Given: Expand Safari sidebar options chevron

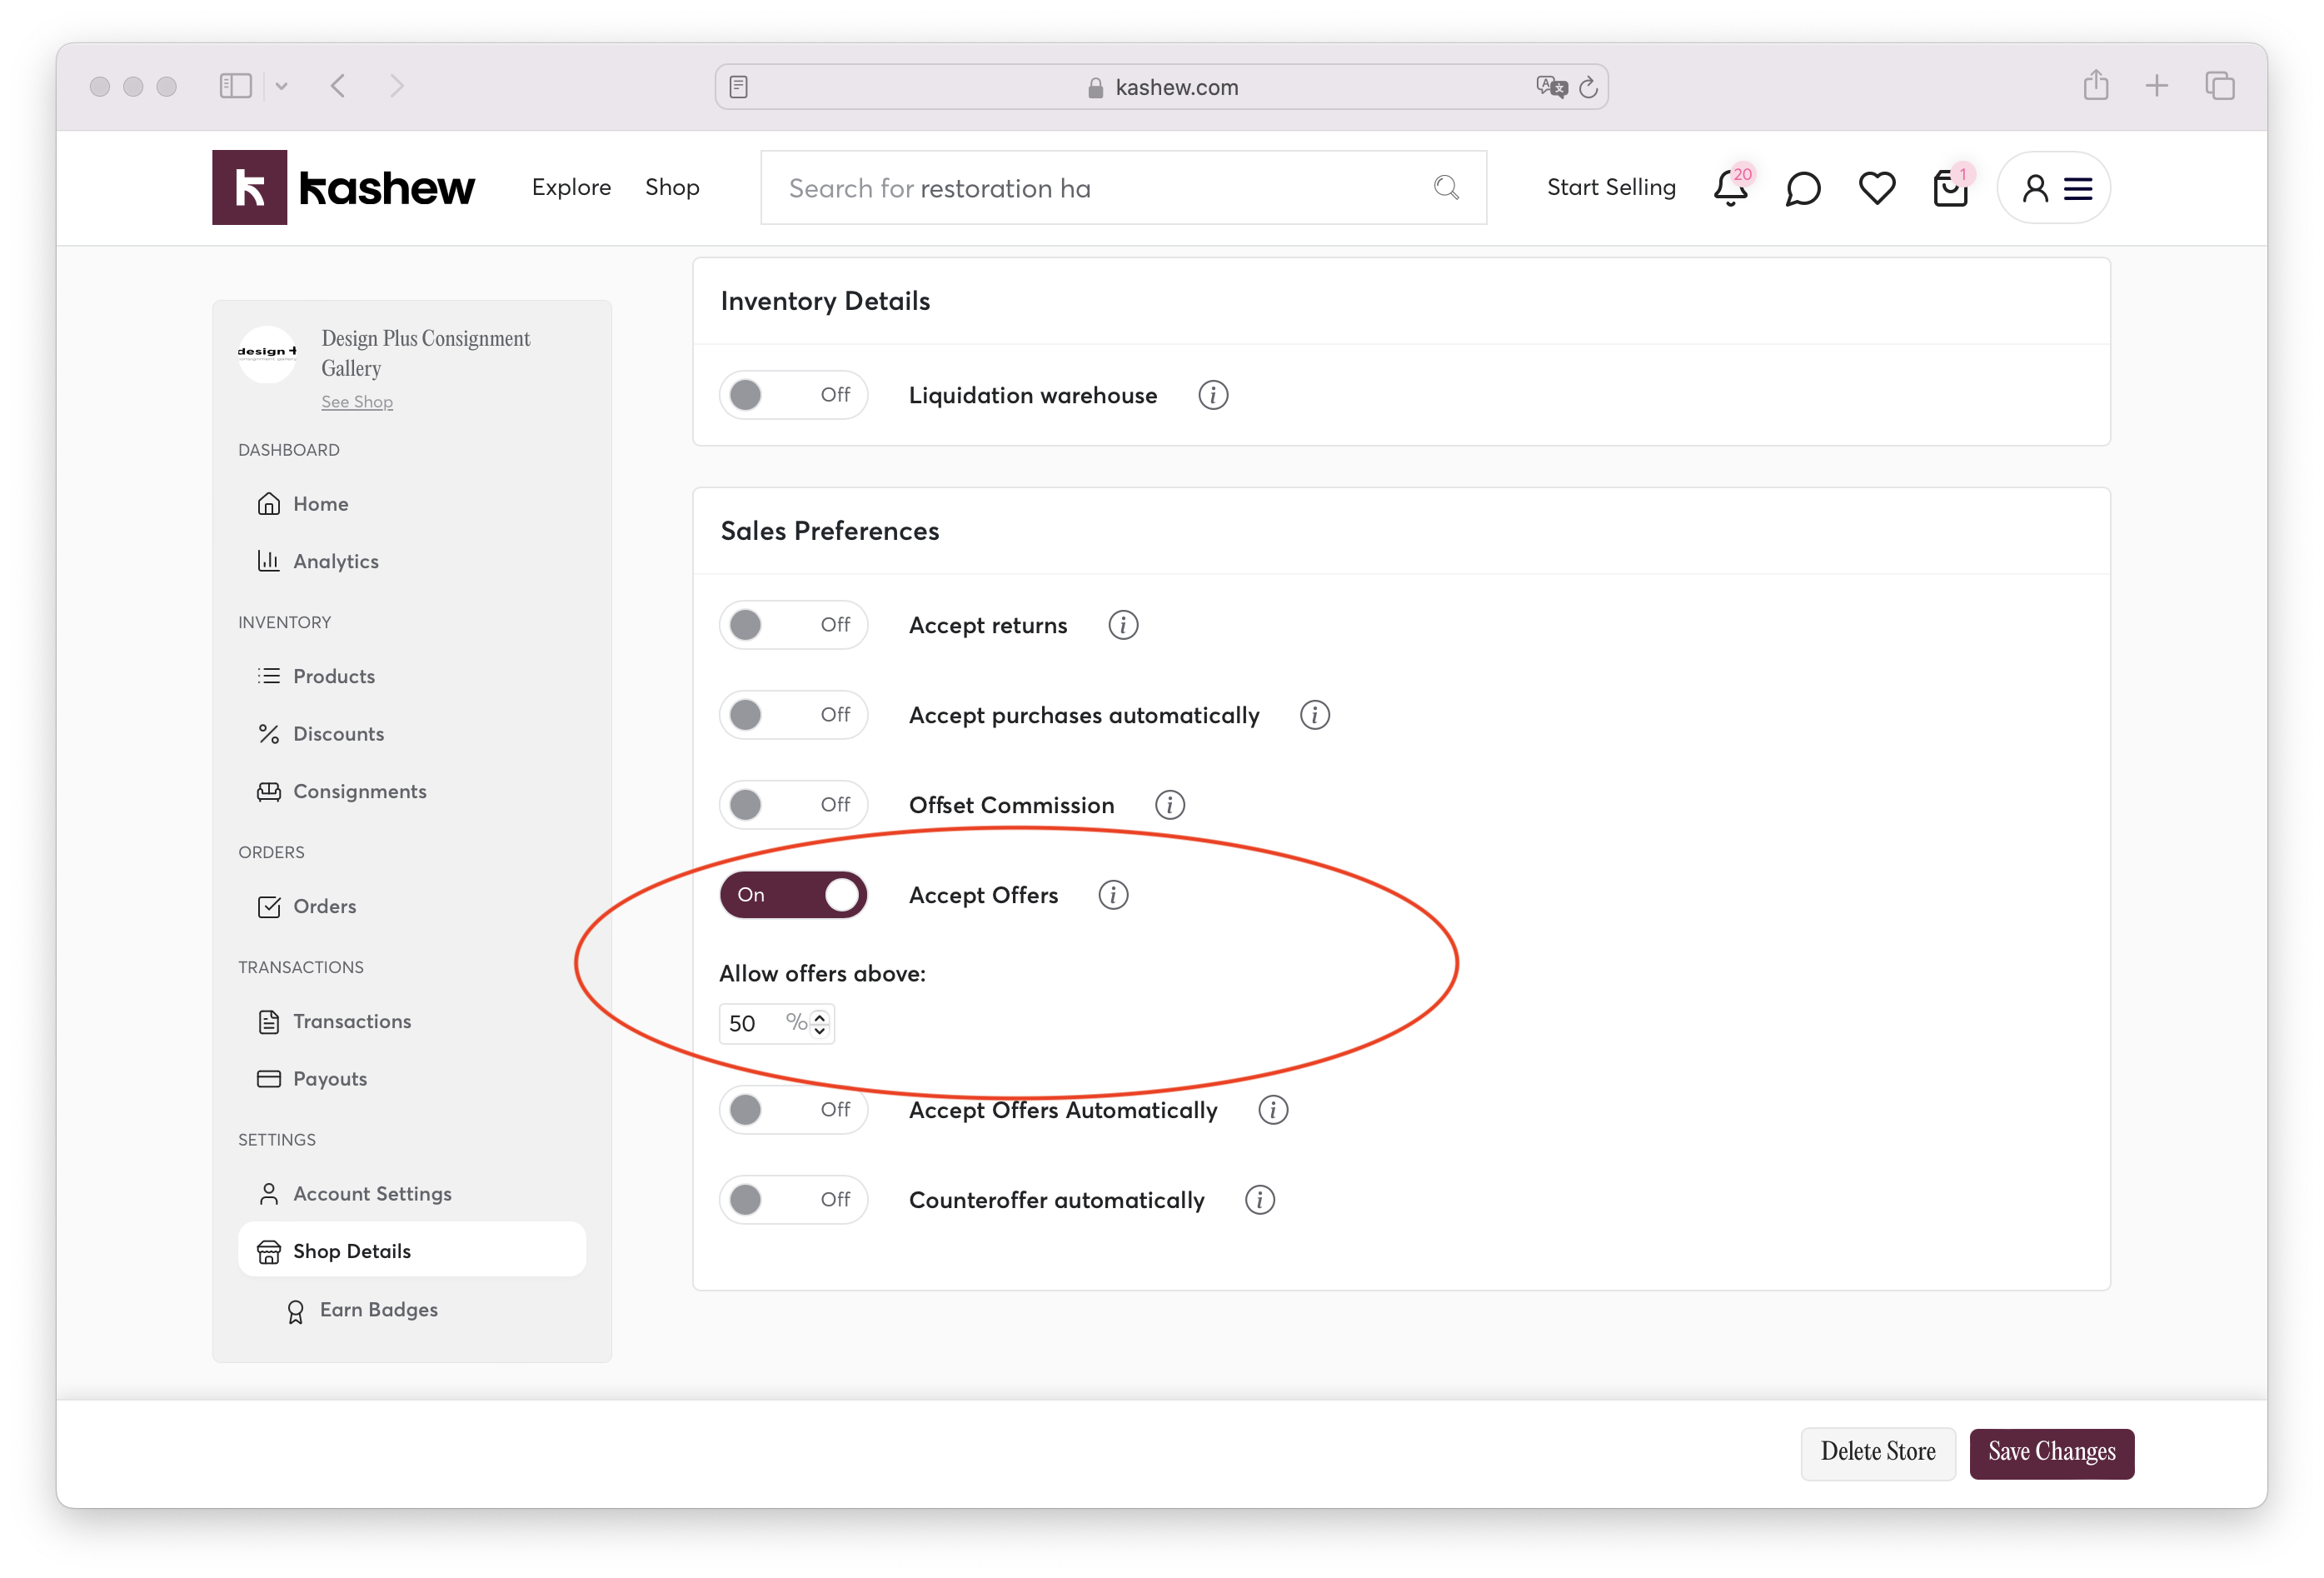Looking at the screenshot, I should 282,87.
